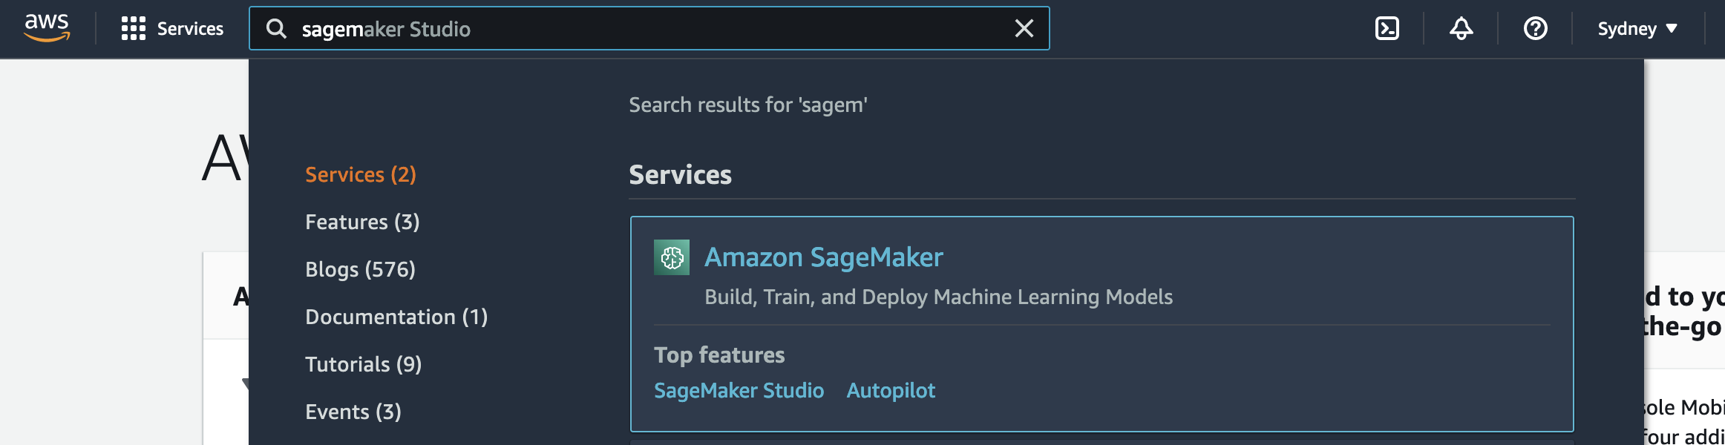Expand the Sydney region dropdown
This screenshot has height=445, width=1725.
point(1637,29)
